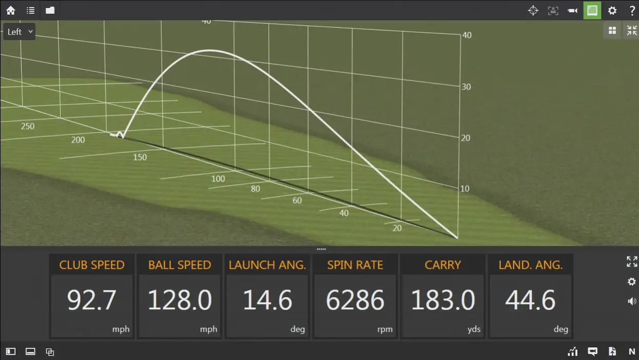Click the flag icon in the top toolbar

click(x=49, y=10)
